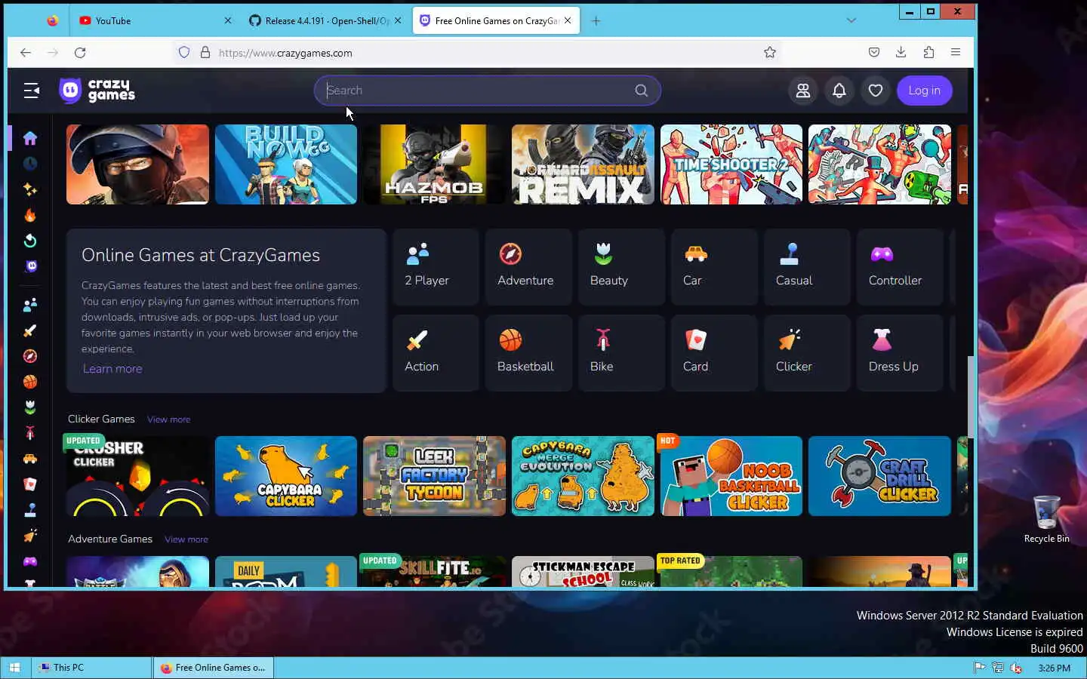Image resolution: width=1087 pixels, height=679 pixels.
Task: Open Hazmob FPS game thumbnail
Action: [434, 164]
